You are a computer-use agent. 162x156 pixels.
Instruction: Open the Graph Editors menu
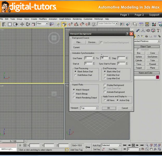[x=65, y=19]
